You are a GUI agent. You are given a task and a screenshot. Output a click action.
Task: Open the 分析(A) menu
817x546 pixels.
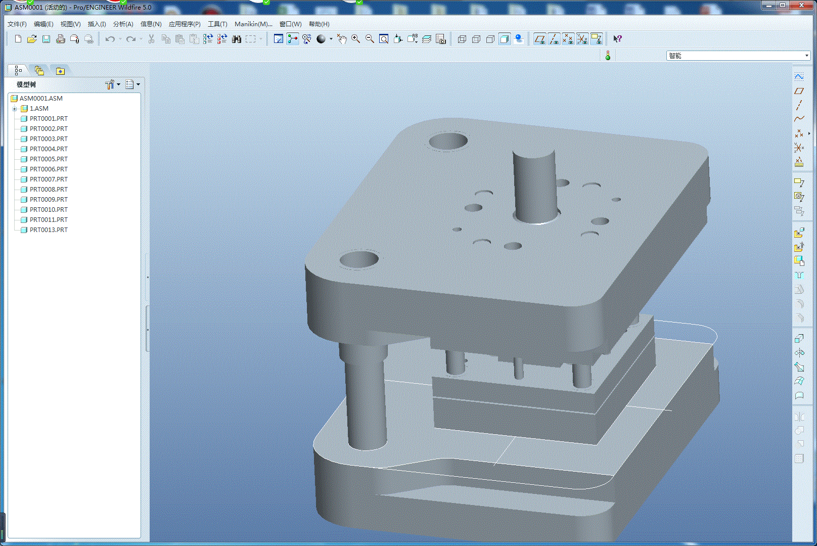pyautogui.click(x=123, y=24)
